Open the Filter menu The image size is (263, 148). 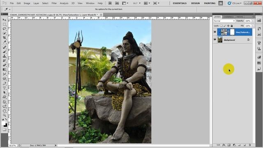pos(54,3)
